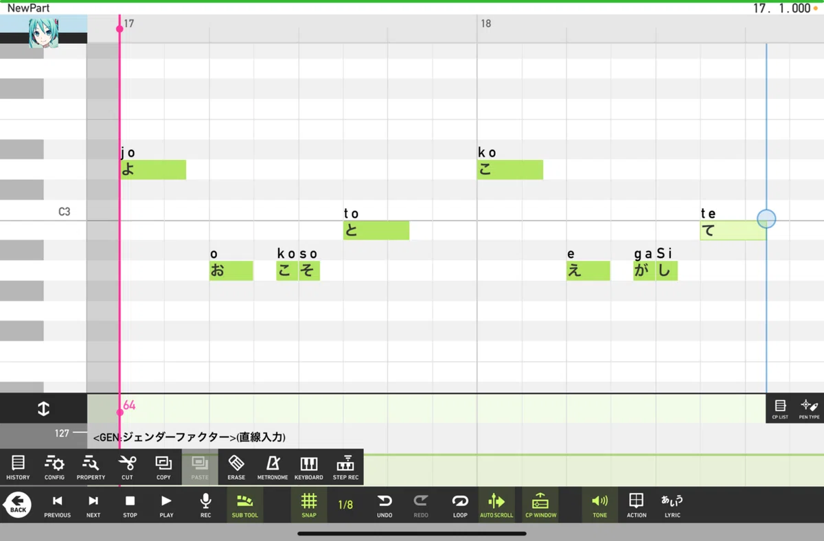This screenshot has height=541, width=824.
Task: Toggle LOOP playback
Action: pos(460,505)
